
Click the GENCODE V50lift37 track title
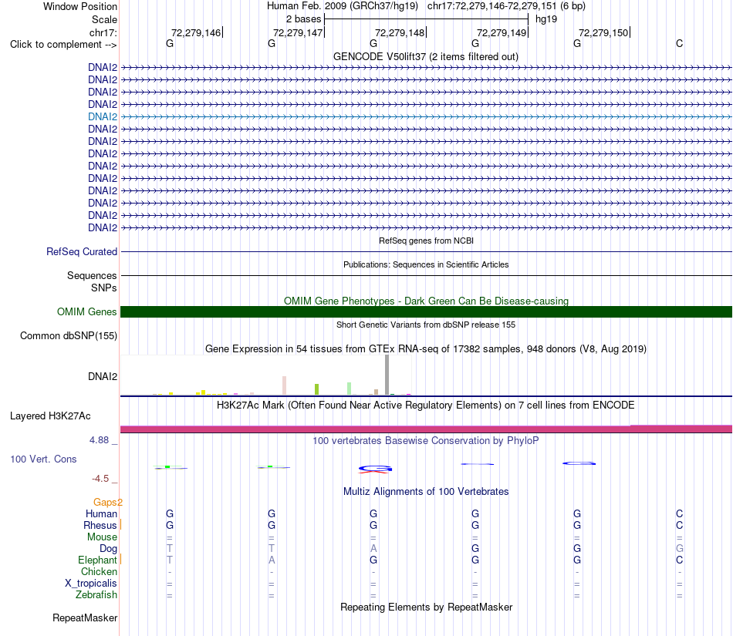[425, 57]
